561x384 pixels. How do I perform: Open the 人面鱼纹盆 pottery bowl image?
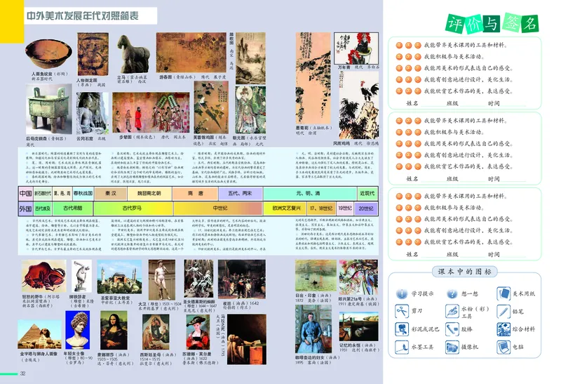48,54
